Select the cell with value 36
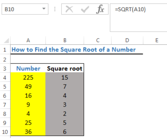The width and height of the screenshot is (167, 138). pyautogui.click(x=28, y=132)
